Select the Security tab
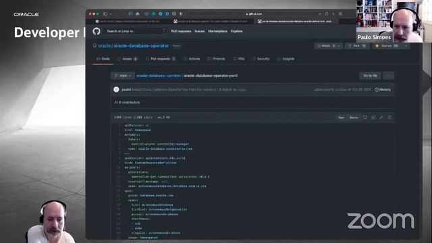 [x=261, y=59]
